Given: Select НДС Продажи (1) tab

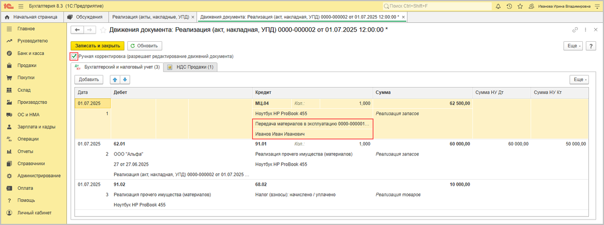Looking at the screenshot, I should pos(190,67).
